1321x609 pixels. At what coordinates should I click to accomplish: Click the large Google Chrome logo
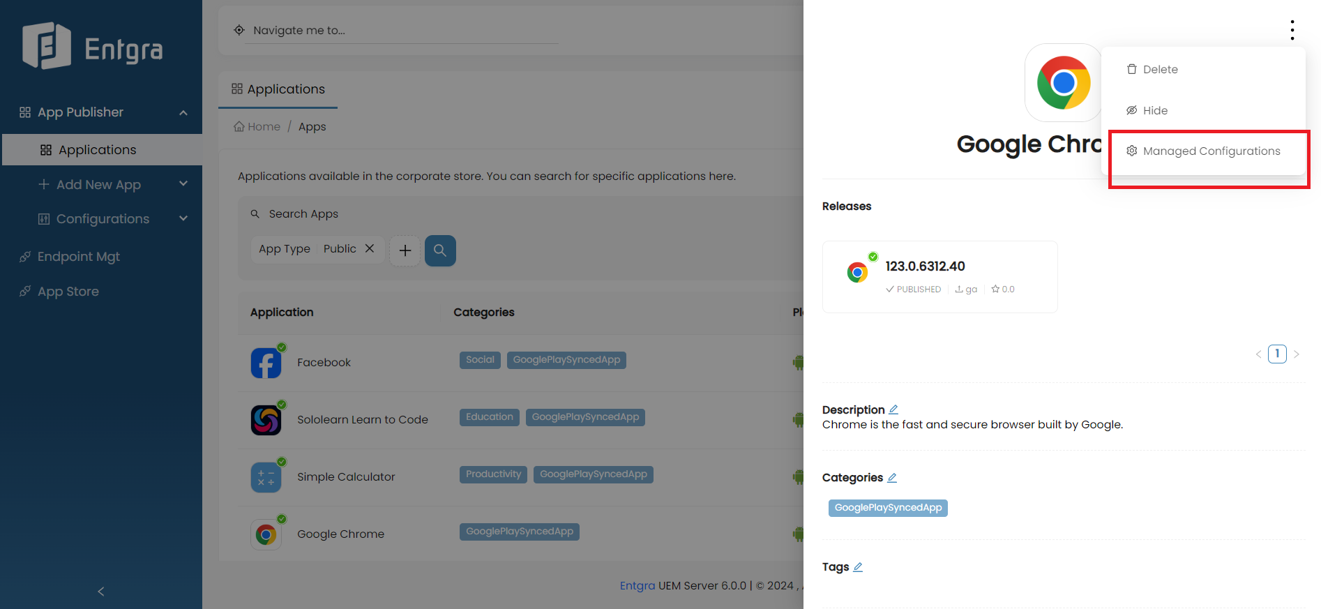(x=1064, y=83)
